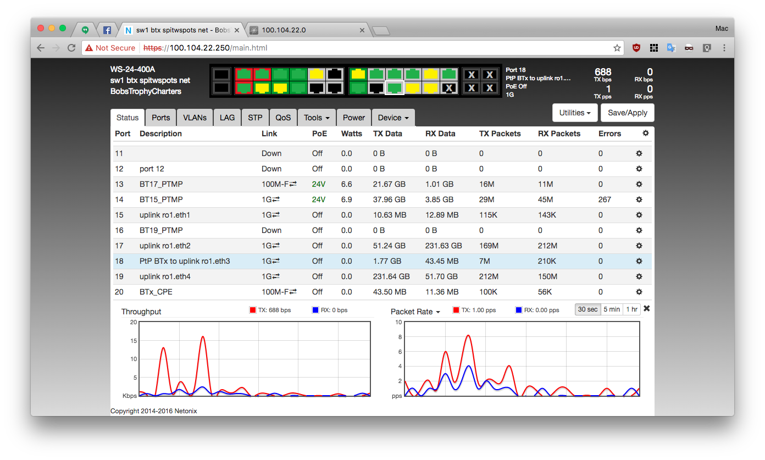Screen dimensions: 765x460
Task: Reload the page using refresh icon
Action: click(x=71, y=48)
